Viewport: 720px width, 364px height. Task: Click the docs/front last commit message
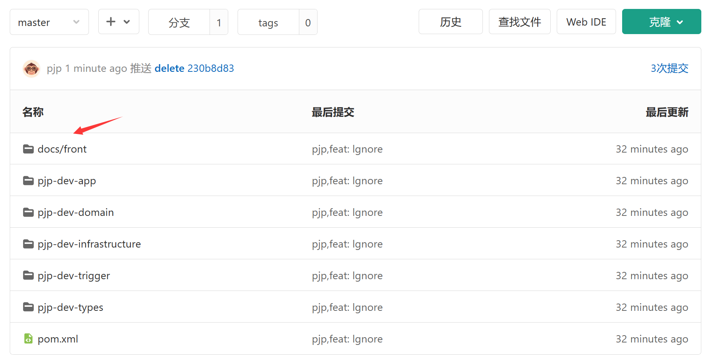pyautogui.click(x=347, y=149)
